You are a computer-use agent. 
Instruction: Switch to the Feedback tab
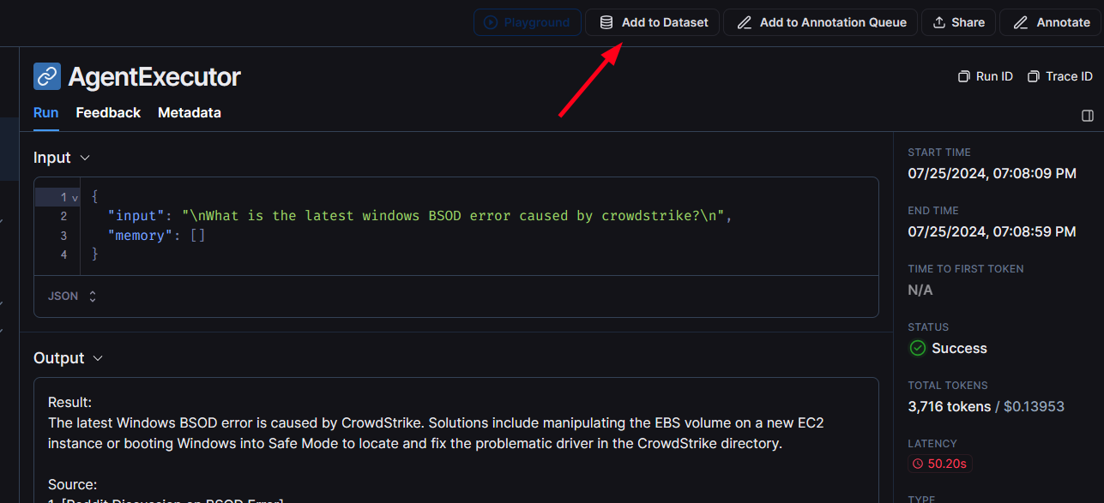coord(108,112)
